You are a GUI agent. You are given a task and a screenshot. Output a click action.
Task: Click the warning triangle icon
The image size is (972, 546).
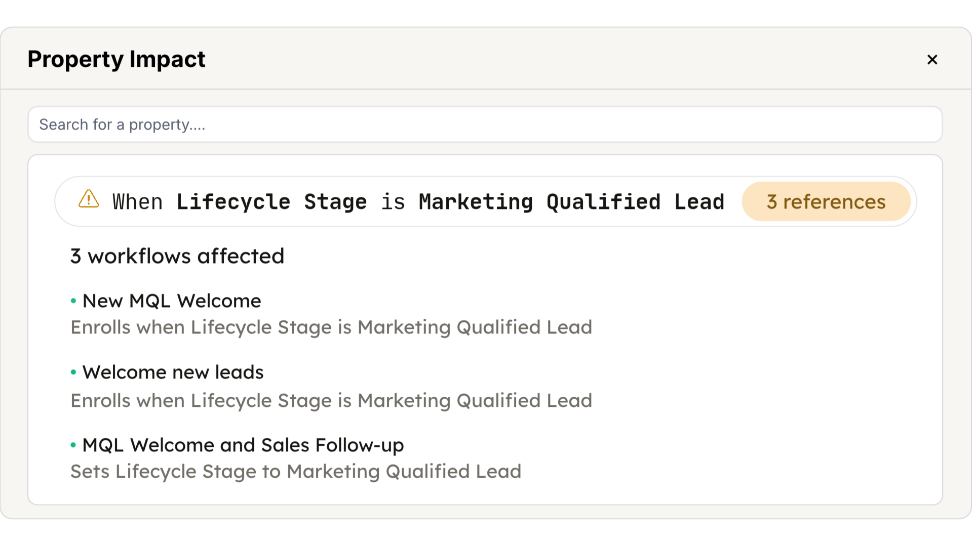pyautogui.click(x=89, y=199)
